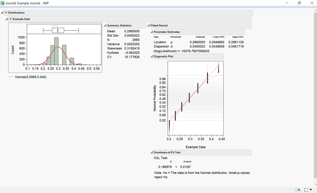Collapse the Goodness-of-Fit Test section
Screen dimensions: 317x193
coord(152,152)
